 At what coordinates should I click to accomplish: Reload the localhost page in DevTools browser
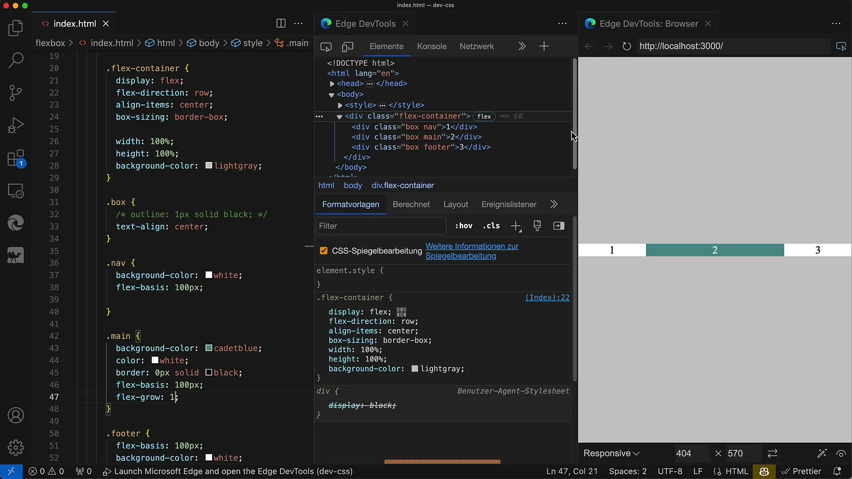pos(627,46)
